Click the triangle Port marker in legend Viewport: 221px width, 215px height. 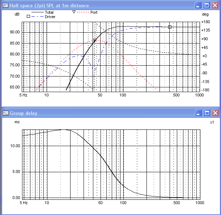[x=74, y=12]
